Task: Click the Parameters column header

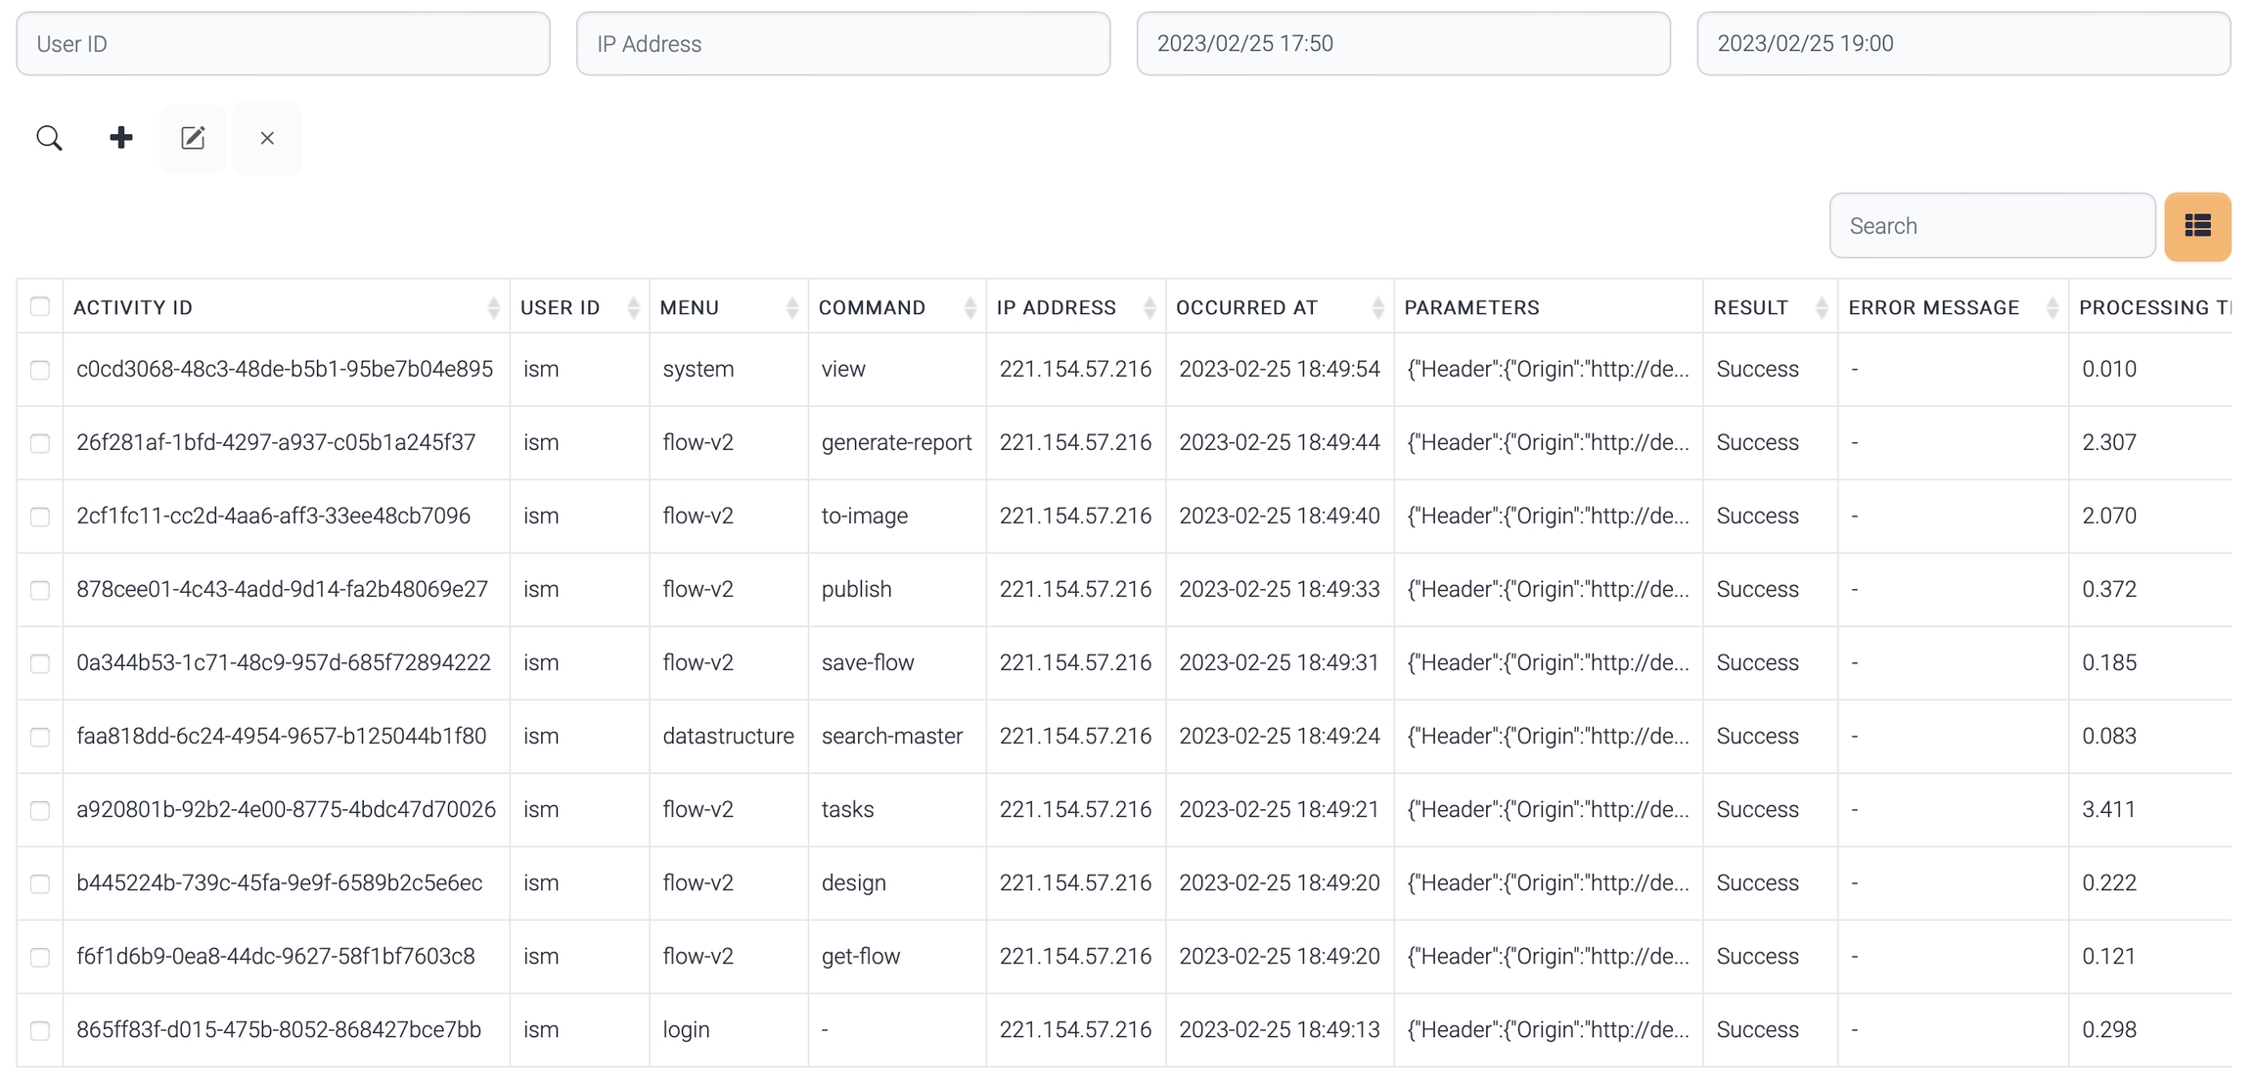Action: [x=1471, y=308]
